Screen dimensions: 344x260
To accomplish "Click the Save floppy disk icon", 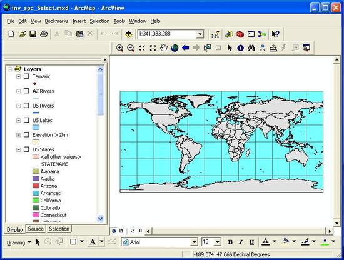I will (33, 34).
